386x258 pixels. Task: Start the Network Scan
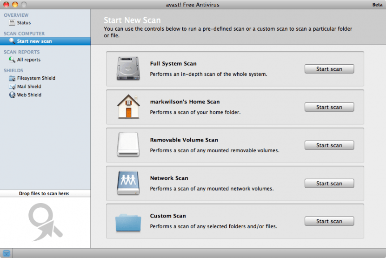tap(329, 183)
